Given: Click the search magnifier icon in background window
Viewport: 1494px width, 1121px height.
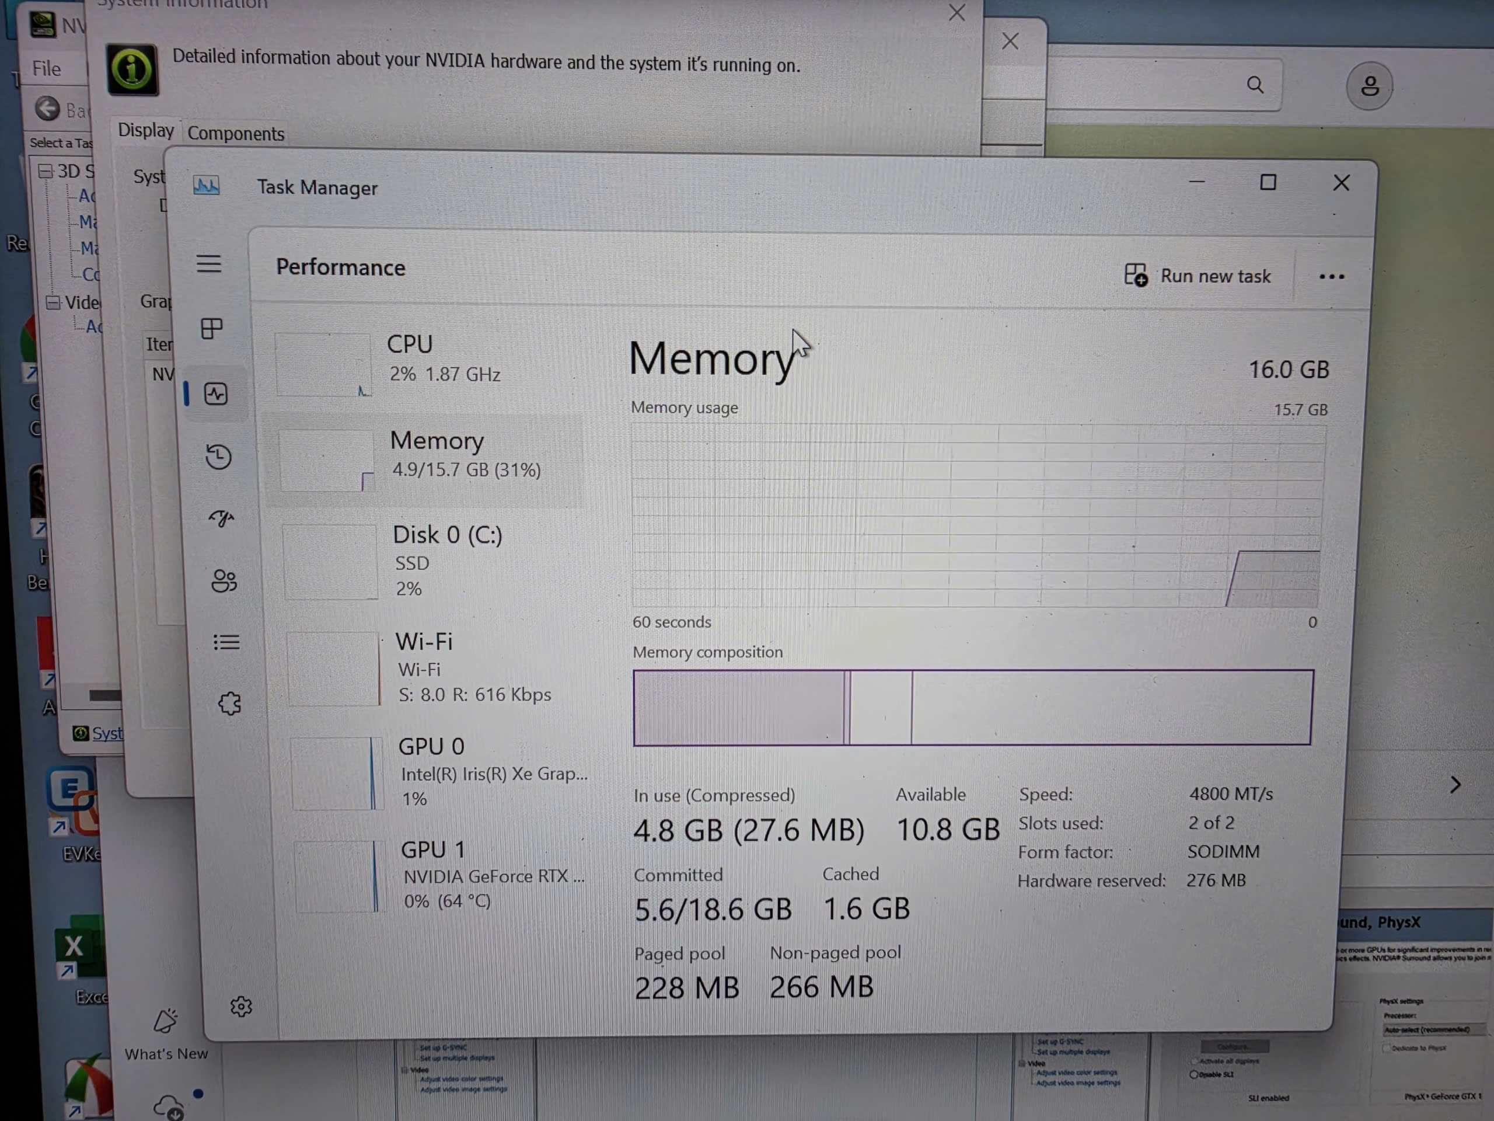Looking at the screenshot, I should 1255,85.
